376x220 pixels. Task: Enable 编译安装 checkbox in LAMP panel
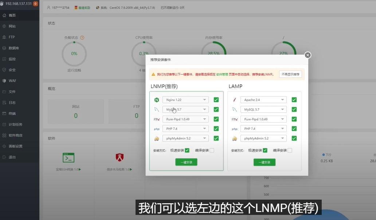[x=290, y=150]
